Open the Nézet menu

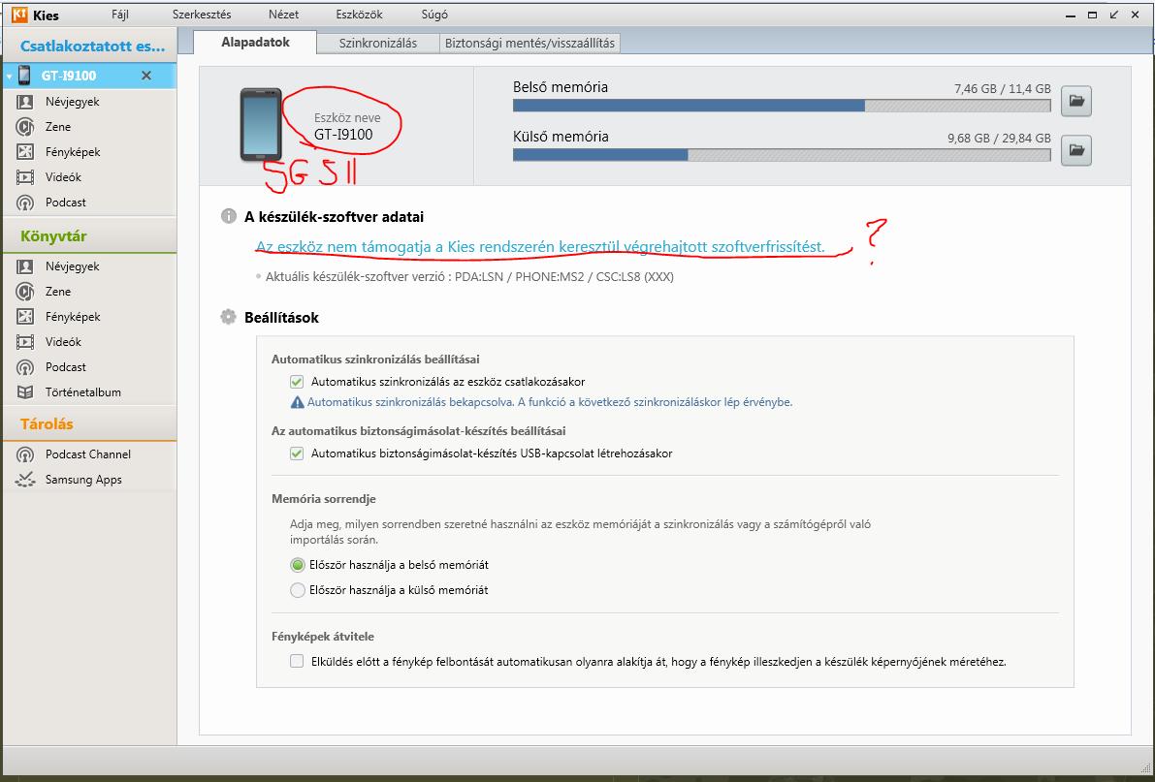click(284, 15)
